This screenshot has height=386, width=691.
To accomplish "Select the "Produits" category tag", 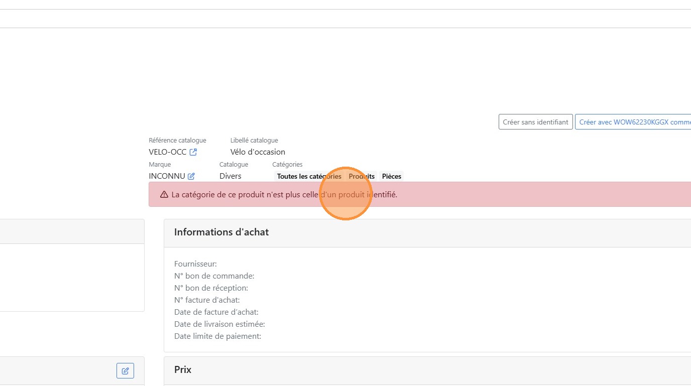I will [x=362, y=176].
